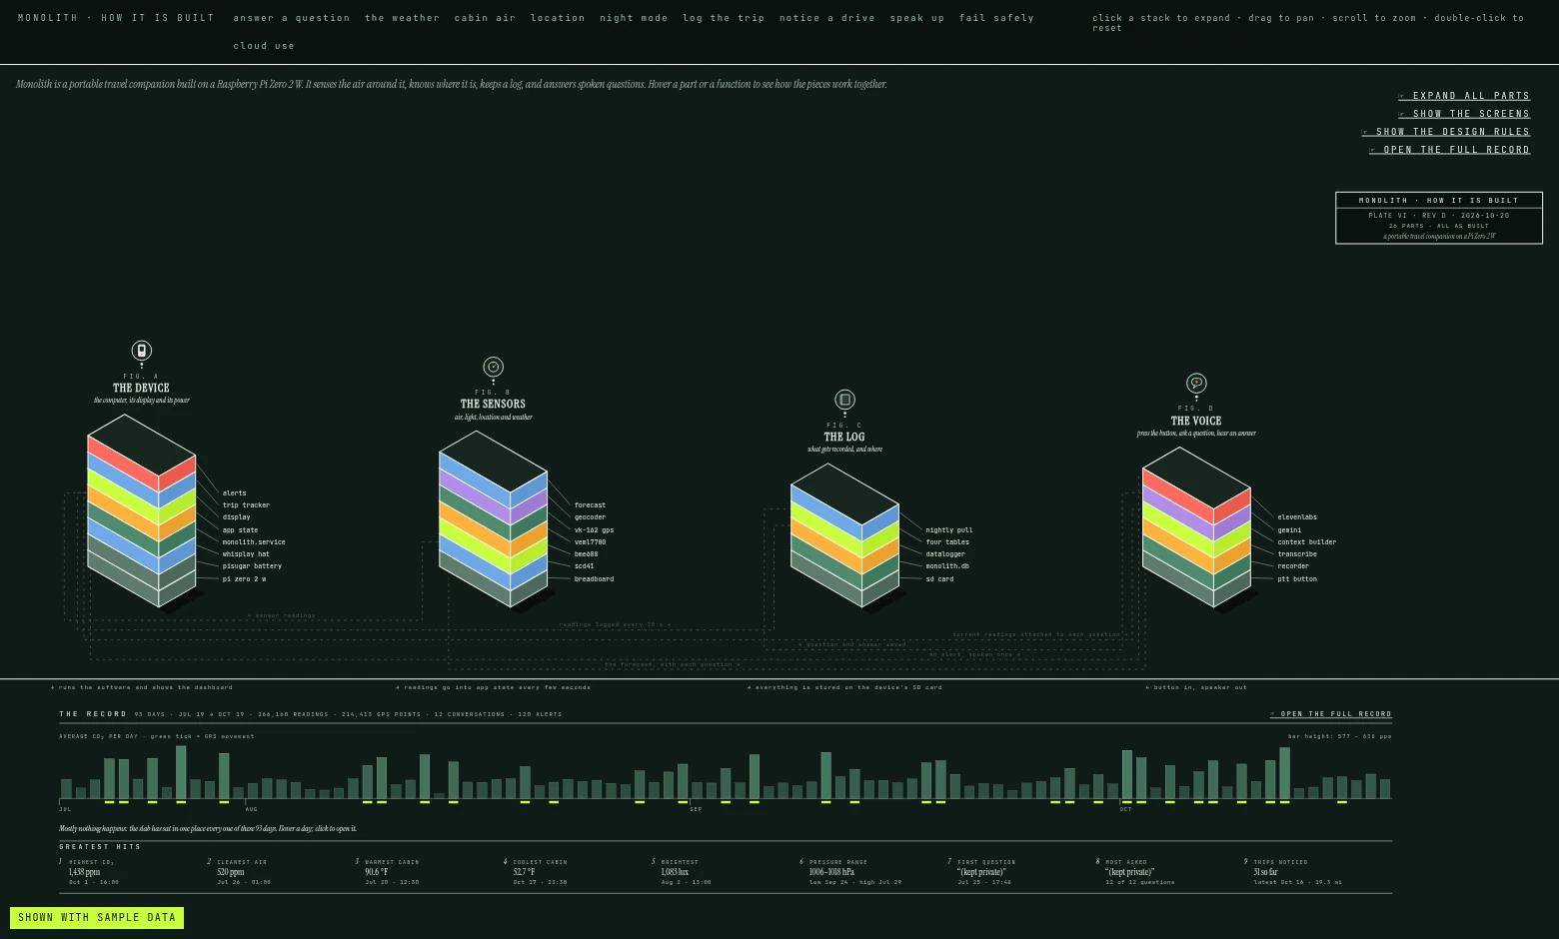Open the full record beside The Record heading
The height and width of the screenshot is (939, 1559).
pos(1331,714)
